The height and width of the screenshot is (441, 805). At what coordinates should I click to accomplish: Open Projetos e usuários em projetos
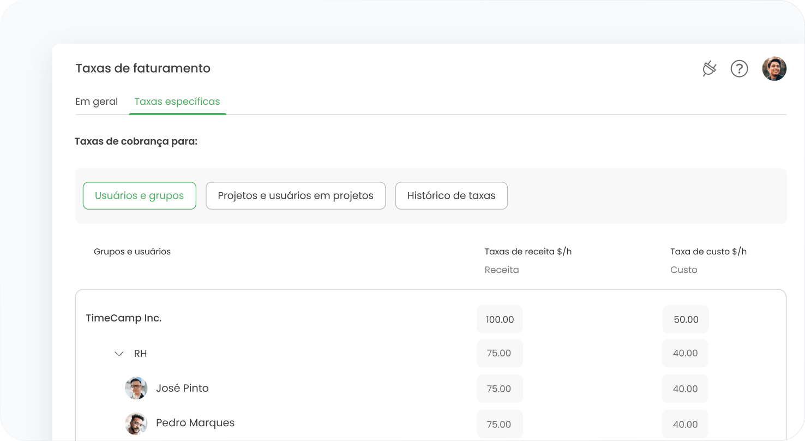tap(296, 195)
